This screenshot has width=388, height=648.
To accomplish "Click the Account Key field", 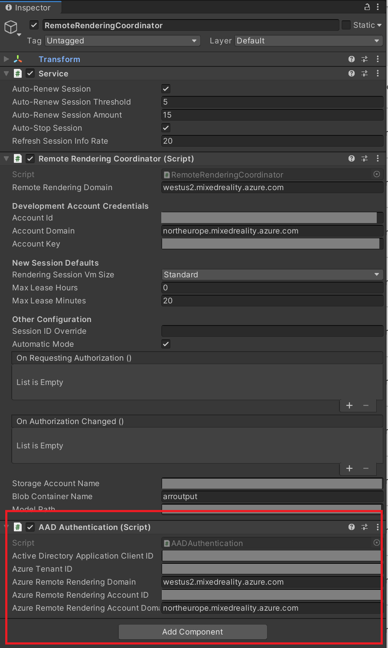I will pos(272,244).
